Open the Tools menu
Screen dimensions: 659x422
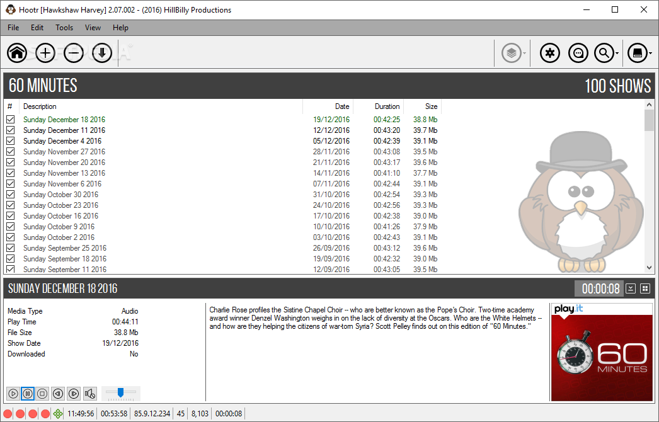[x=64, y=28]
